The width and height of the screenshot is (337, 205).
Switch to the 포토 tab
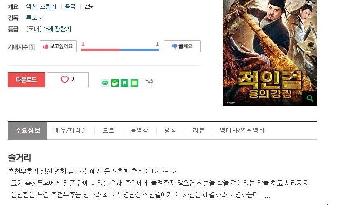pyautogui.click(x=108, y=130)
